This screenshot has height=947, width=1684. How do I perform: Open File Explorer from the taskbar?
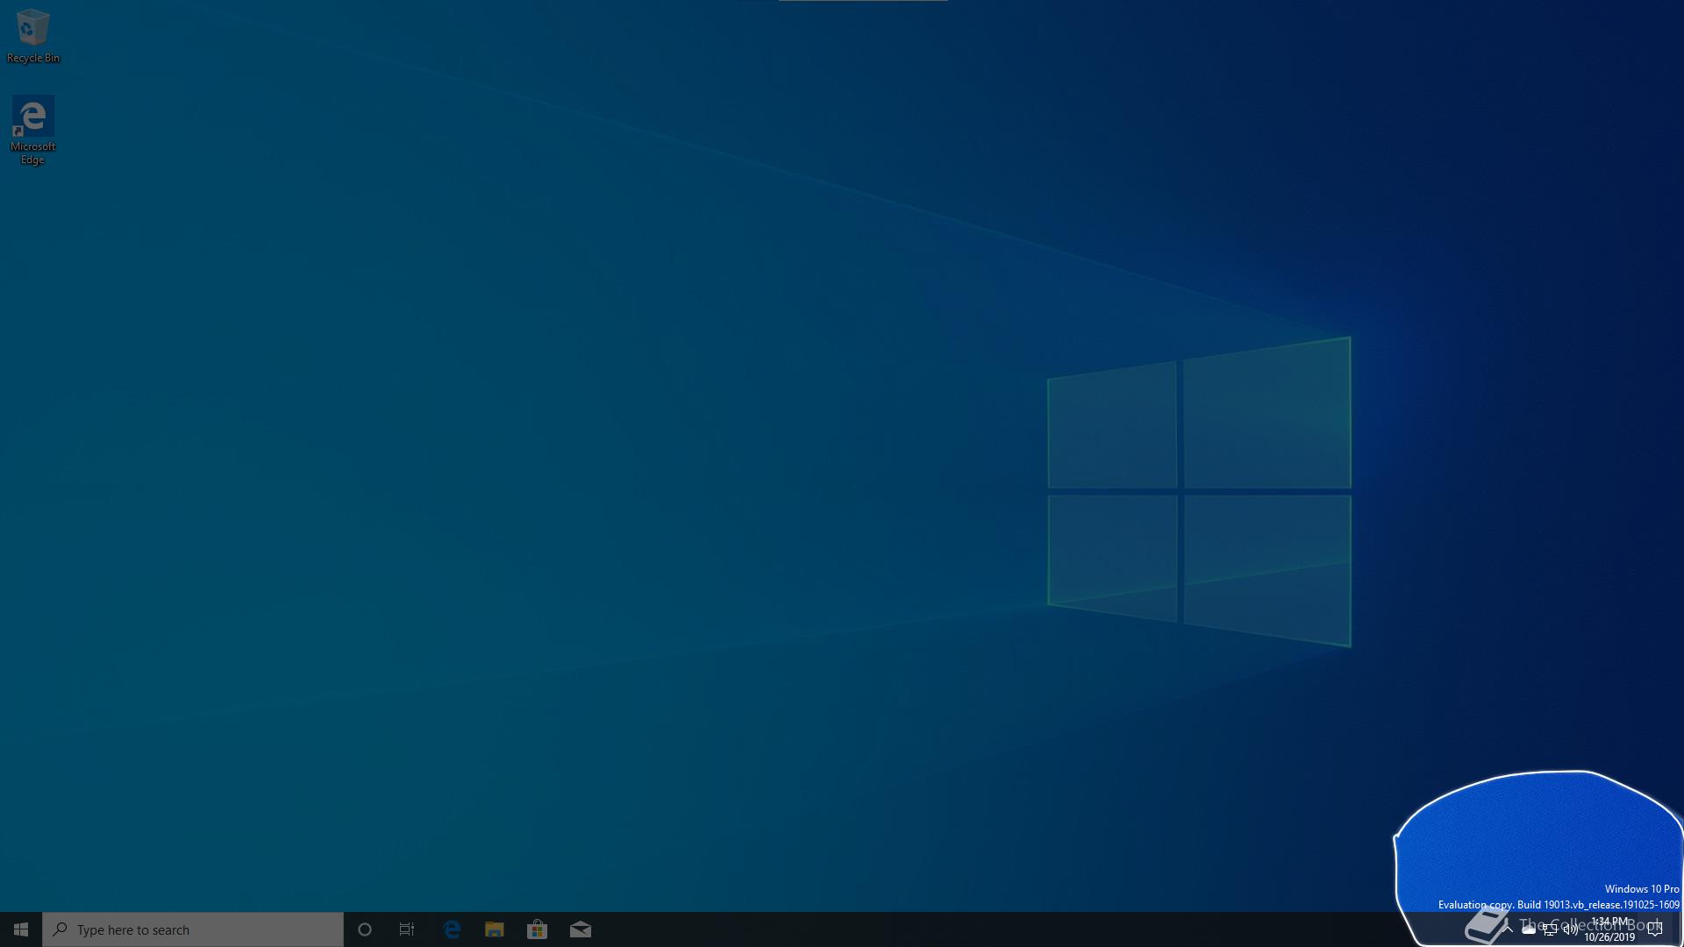pyautogui.click(x=495, y=929)
